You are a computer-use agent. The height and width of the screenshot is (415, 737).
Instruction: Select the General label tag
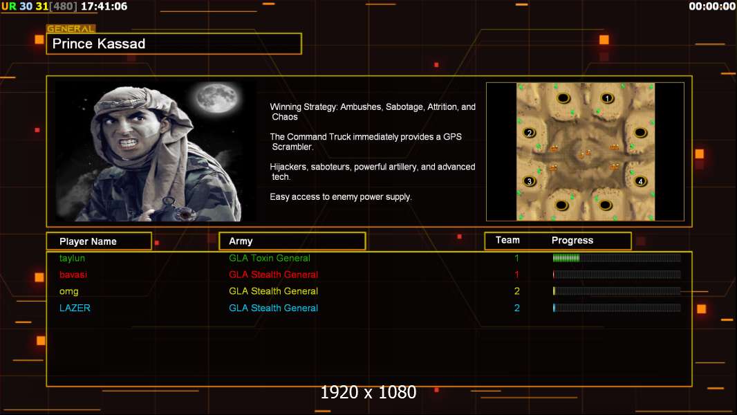[71, 28]
